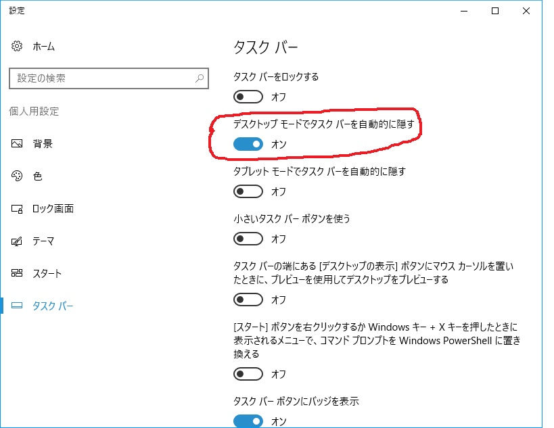Click label デスクトップ モードでタスク バーを自動的に隠す
This screenshot has height=428, width=554.
(x=323, y=124)
